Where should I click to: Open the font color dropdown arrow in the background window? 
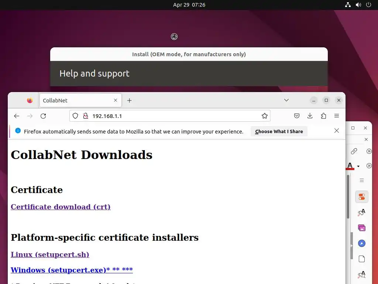tap(358, 166)
